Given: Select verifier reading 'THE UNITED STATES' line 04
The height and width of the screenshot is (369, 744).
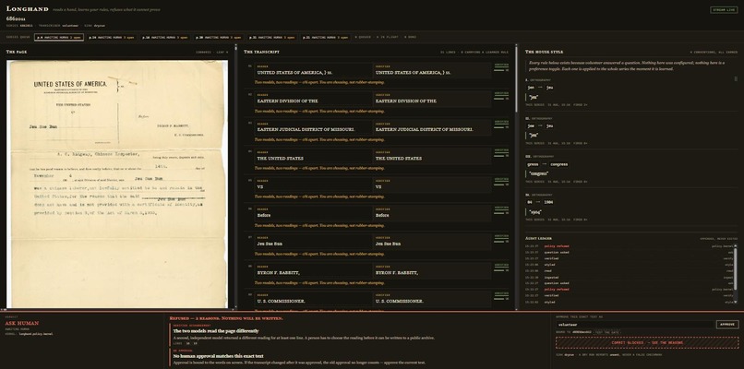Looking at the screenshot, I should coord(432,156).
